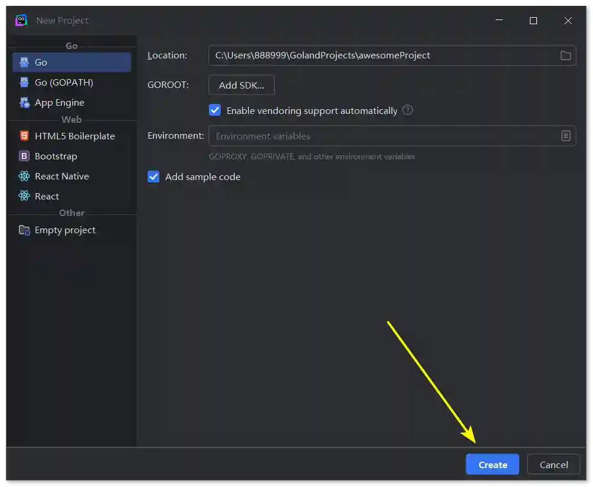593x487 pixels.
Task: Open folder browser for Location field
Action: 565,55
